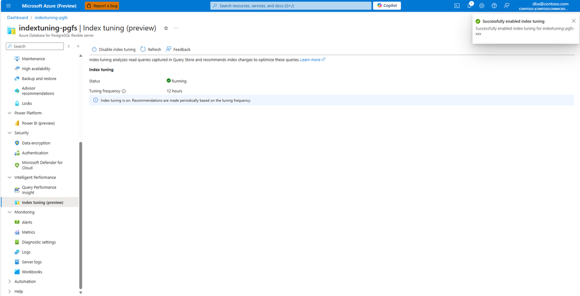580x296 pixels.
Task: Open the Help question mark icon
Action: click(x=494, y=6)
